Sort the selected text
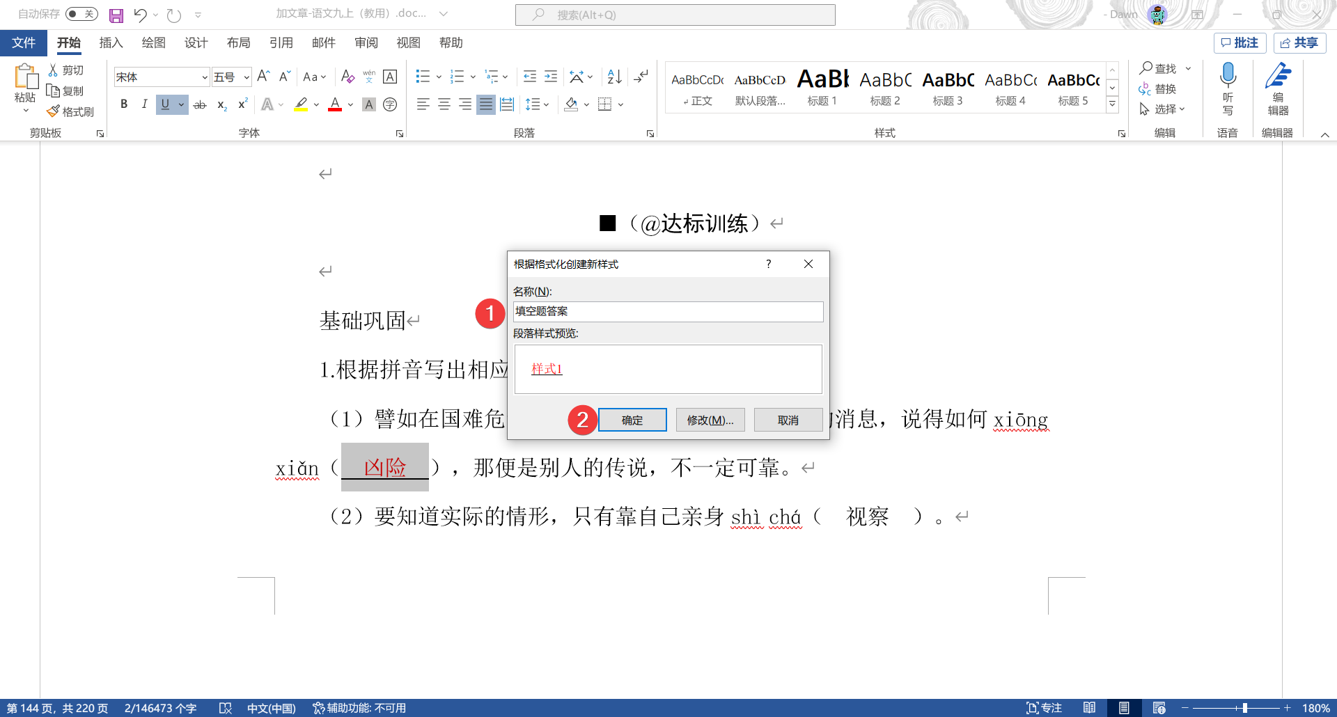The width and height of the screenshot is (1337, 717). [x=614, y=77]
